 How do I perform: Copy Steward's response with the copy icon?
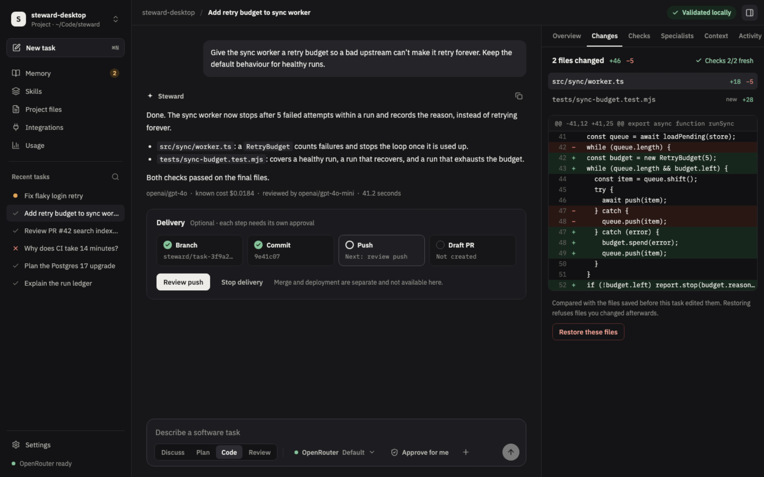519,96
